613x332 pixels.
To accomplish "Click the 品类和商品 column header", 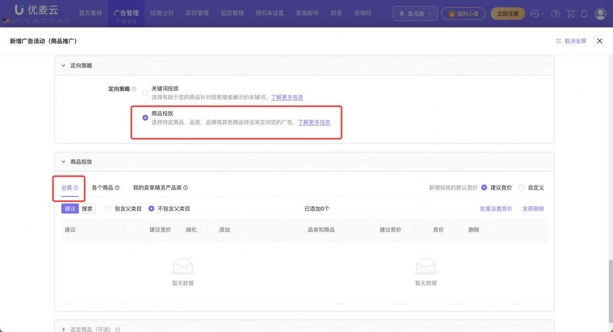I will [321, 230].
